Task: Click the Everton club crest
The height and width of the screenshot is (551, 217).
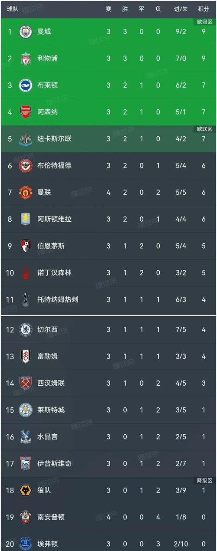Action: tap(26, 543)
